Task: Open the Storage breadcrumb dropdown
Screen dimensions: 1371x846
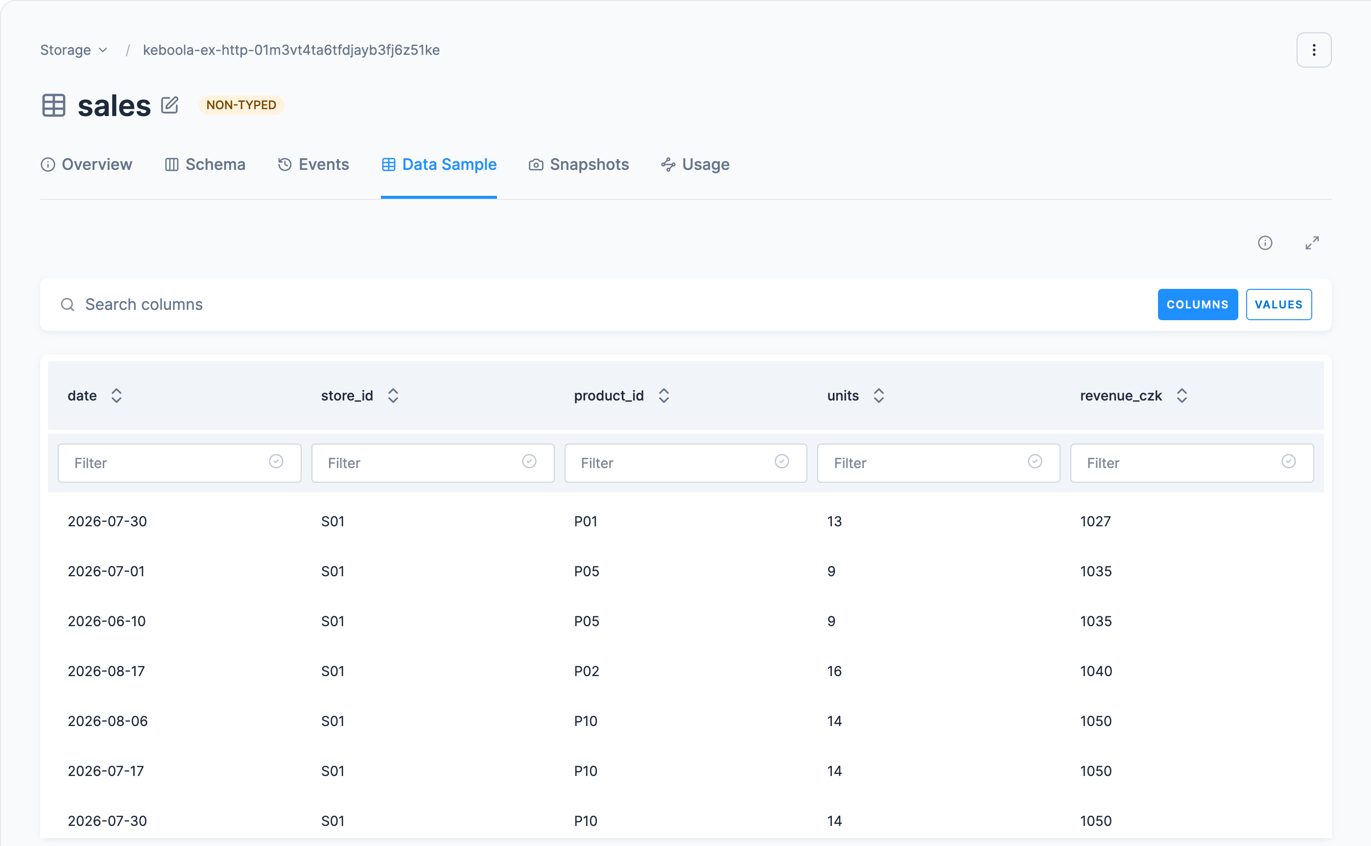Action: point(74,50)
